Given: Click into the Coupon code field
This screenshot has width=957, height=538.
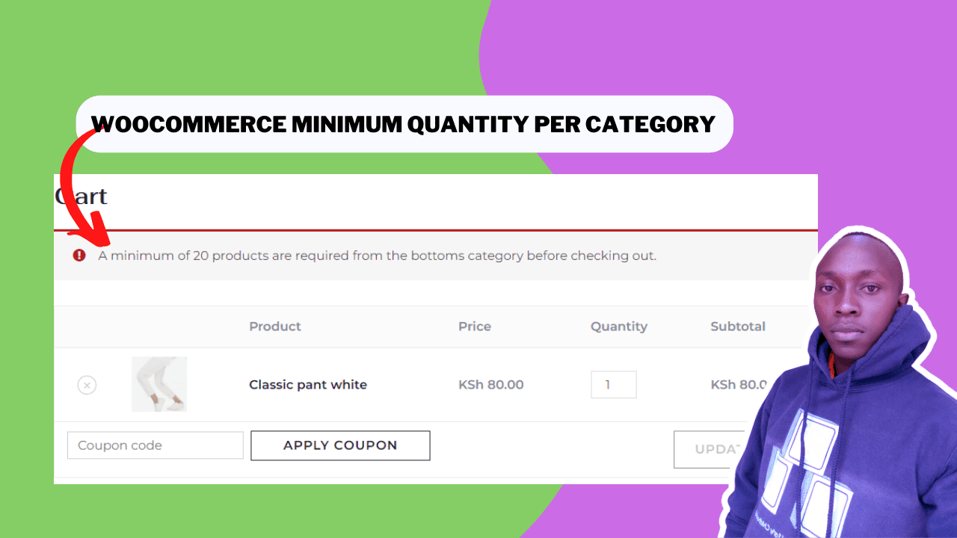Looking at the screenshot, I should coord(156,445).
